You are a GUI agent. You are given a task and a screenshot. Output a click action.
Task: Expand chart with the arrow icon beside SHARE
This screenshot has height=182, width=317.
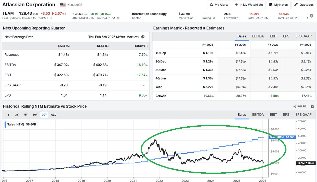[x=312, y=107]
